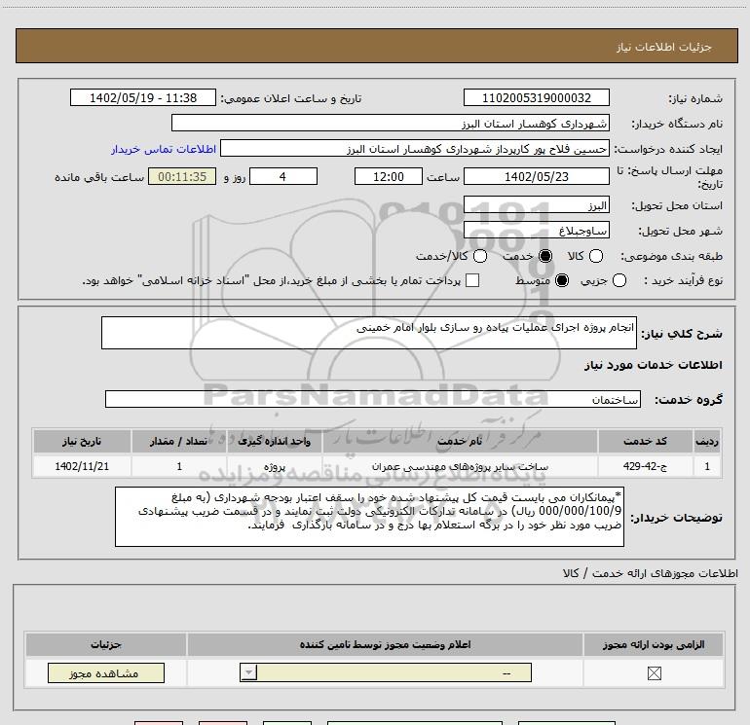750x725 pixels.
Task: Click the remaining days field showing 4
Action: 283,176
